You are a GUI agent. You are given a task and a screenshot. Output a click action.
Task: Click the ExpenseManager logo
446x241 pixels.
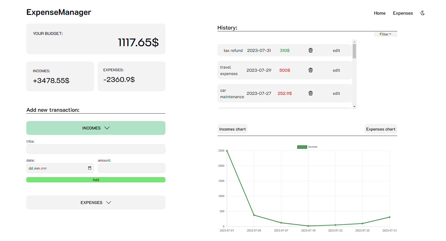click(58, 12)
